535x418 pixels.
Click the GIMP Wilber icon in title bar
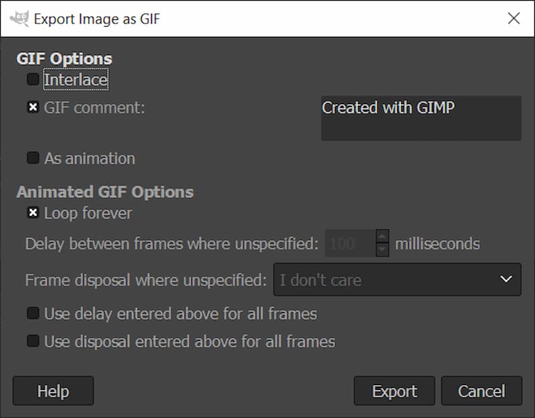coord(19,18)
